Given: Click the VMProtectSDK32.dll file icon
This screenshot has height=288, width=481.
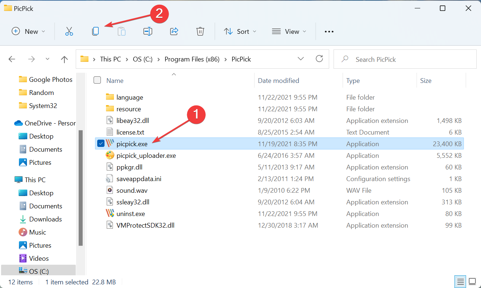Looking at the screenshot, I should pos(110,225).
